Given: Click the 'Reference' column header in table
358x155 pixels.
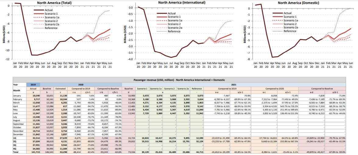Looking at the screenshot, I should 197,88.
